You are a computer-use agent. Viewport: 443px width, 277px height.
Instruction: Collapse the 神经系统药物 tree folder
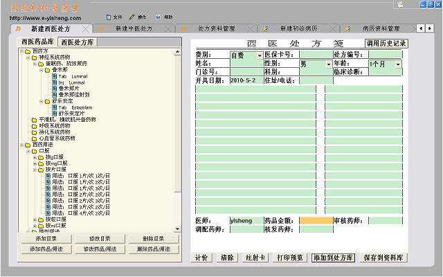click(x=28, y=57)
